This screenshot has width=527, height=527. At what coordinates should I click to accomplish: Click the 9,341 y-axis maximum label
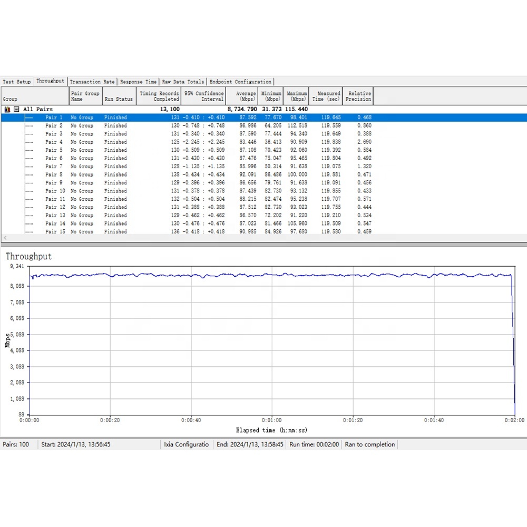[17, 266]
